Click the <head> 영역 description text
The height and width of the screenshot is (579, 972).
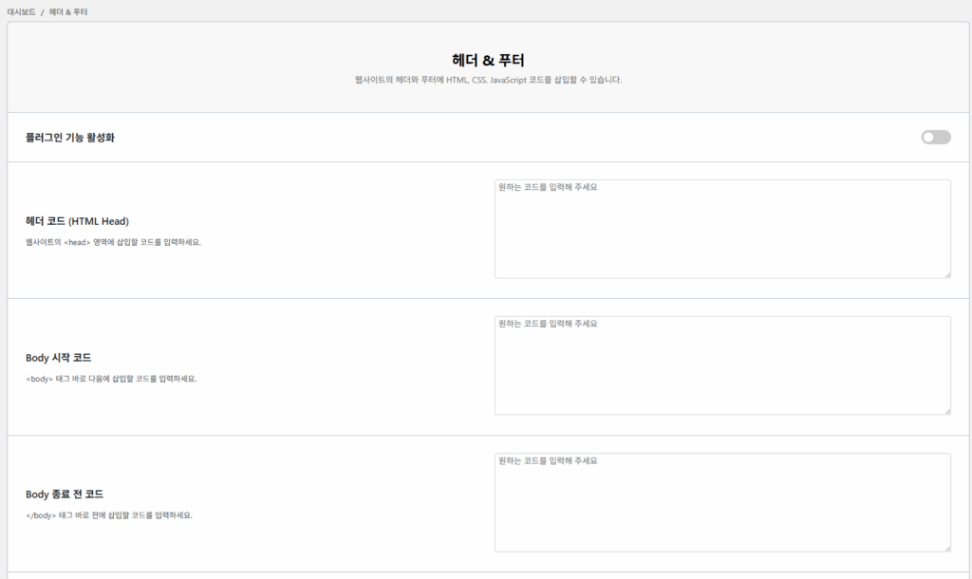(x=113, y=242)
